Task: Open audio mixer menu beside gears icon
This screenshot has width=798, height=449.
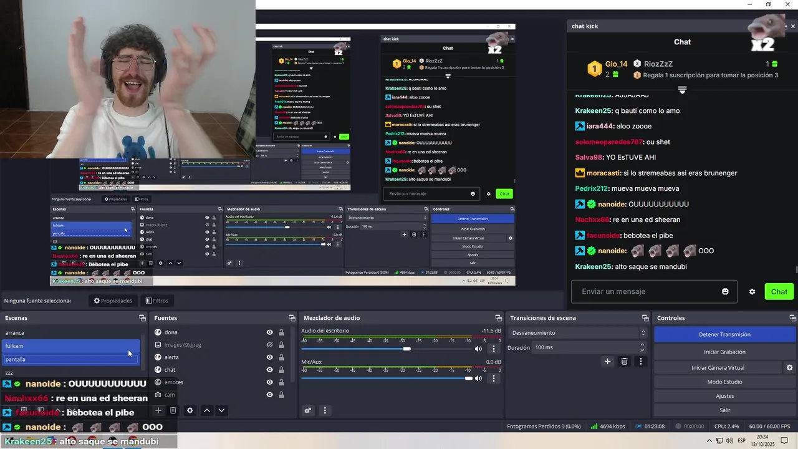Action: (324, 410)
